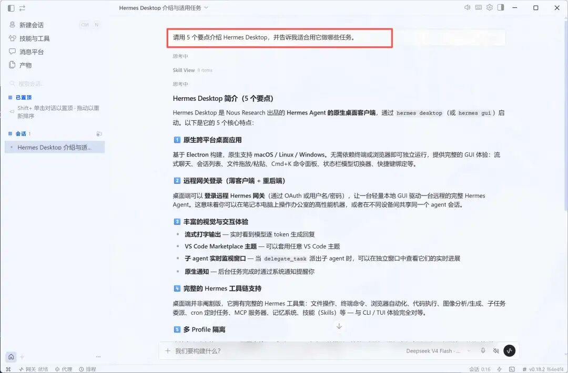Click the vertical scrollbar on the right edge

pos(565,116)
